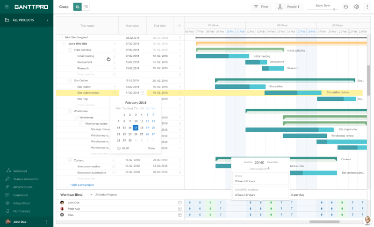Open calendar icon for John Doe workload
The height and width of the screenshot is (227, 374).
point(180,202)
